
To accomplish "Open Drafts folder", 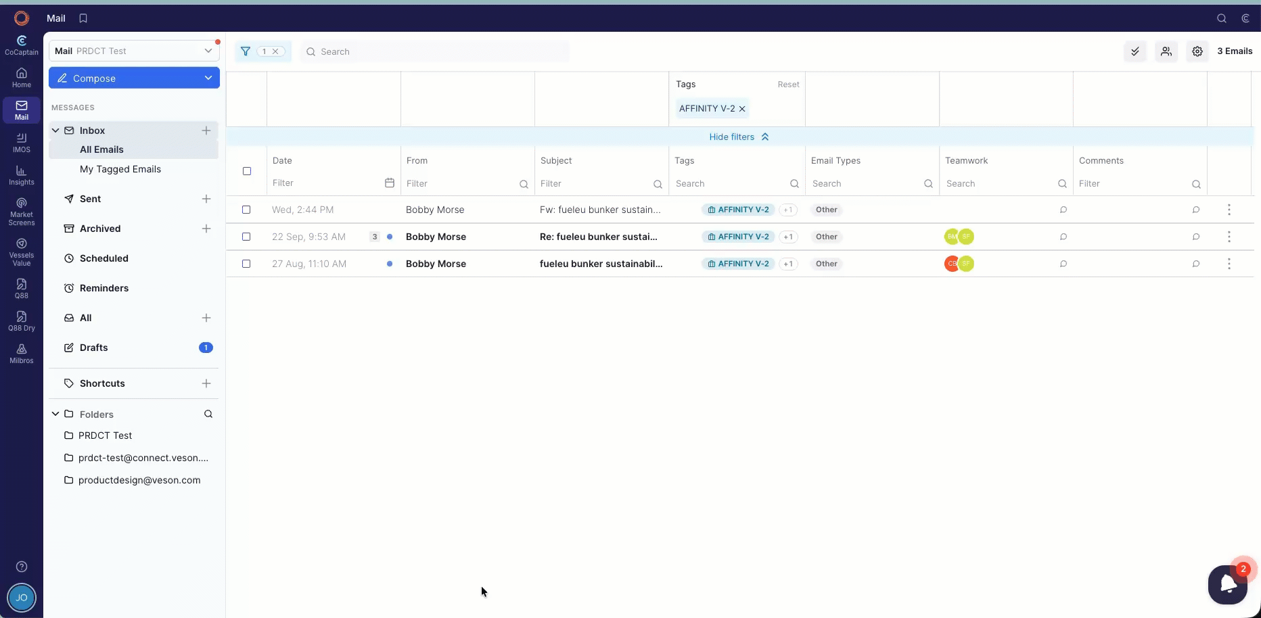I will (x=93, y=348).
